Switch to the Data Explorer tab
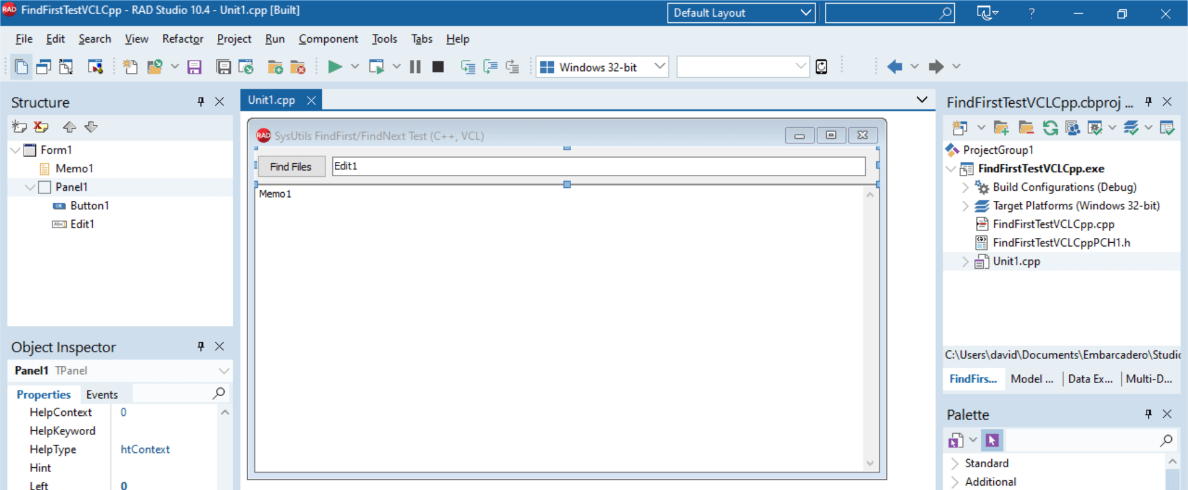 click(1090, 379)
